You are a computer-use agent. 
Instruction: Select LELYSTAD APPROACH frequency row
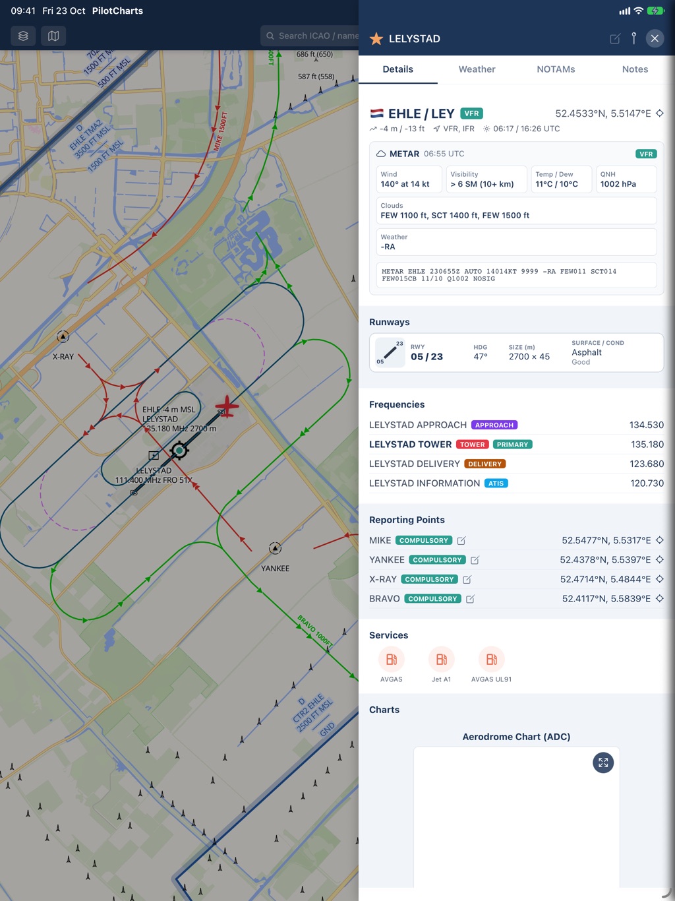click(517, 425)
